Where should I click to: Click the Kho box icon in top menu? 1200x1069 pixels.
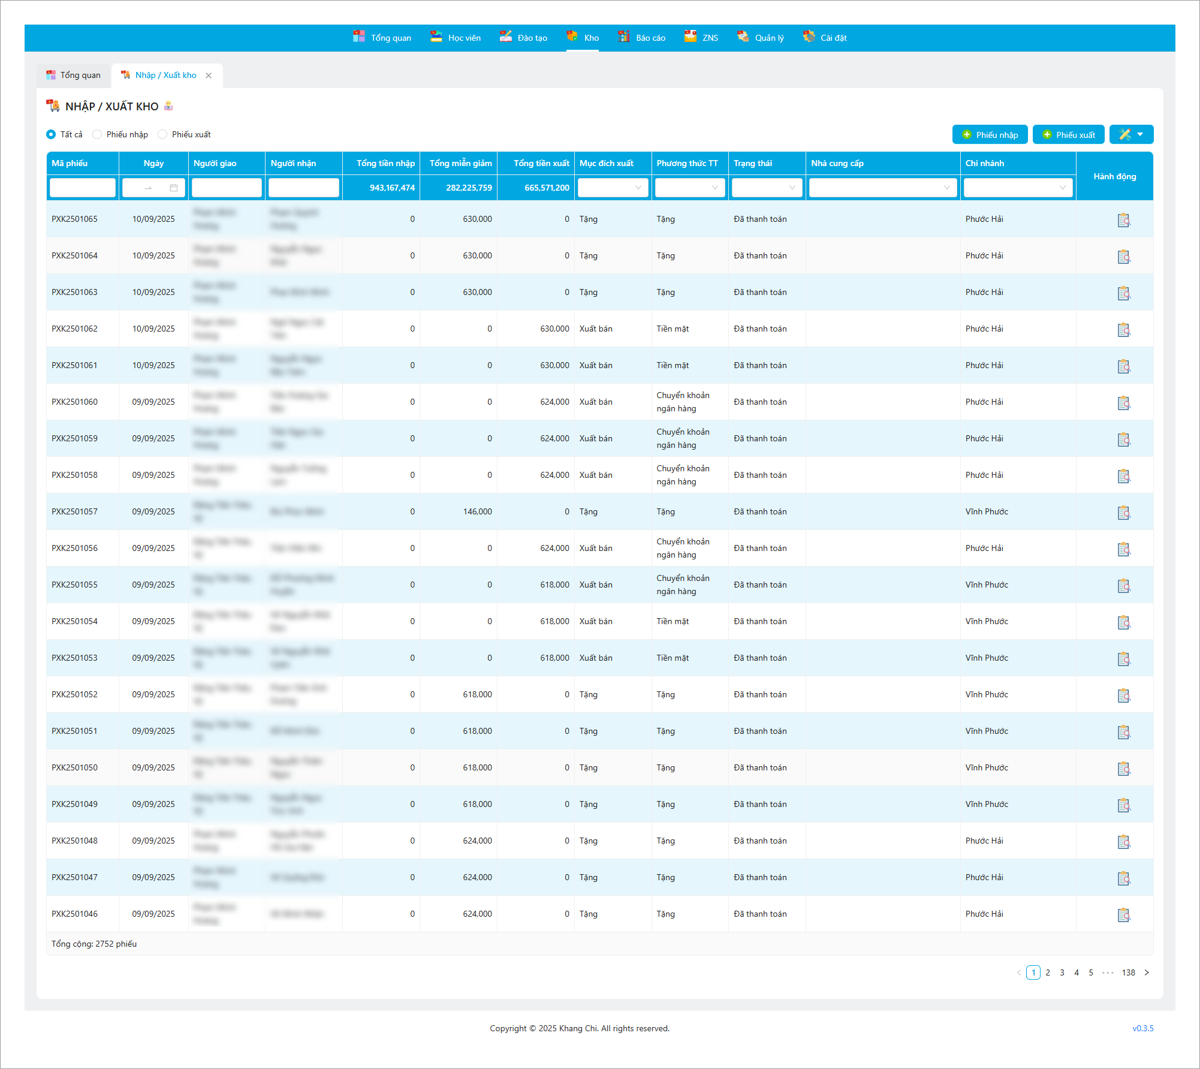tap(572, 37)
